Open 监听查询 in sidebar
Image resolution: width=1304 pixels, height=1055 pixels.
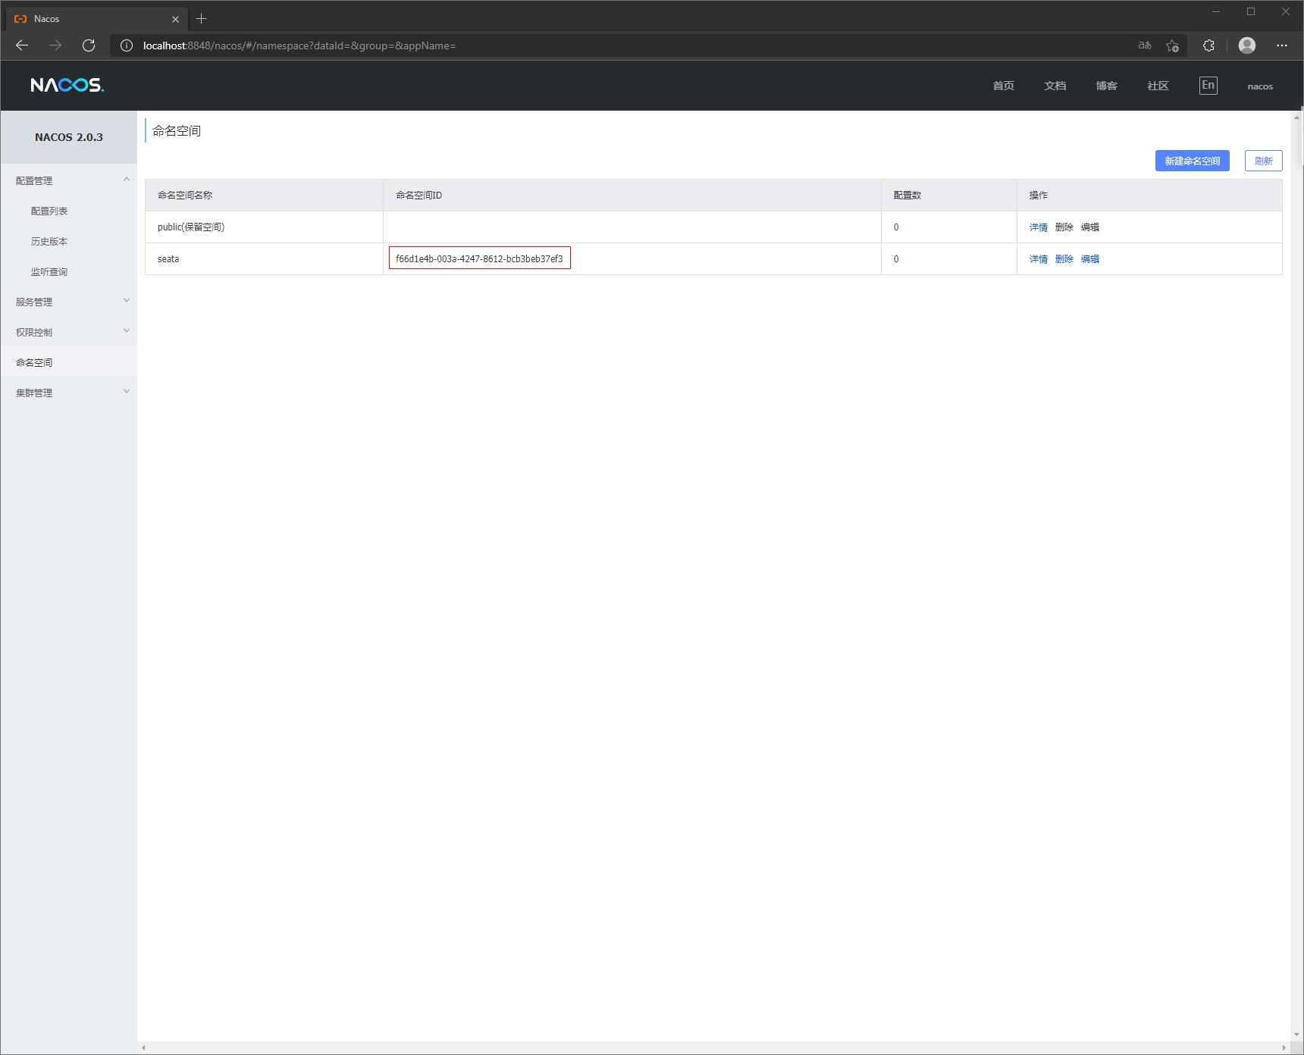pyautogui.click(x=49, y=271)
